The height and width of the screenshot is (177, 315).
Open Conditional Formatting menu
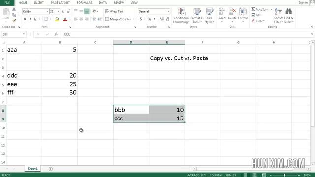coord(181,16)
